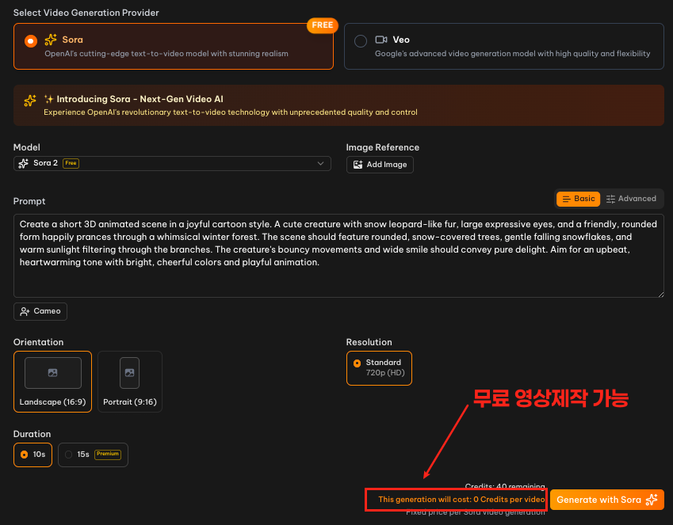
Task: Click the prompt text area resize handle
Action: [661, 295]
